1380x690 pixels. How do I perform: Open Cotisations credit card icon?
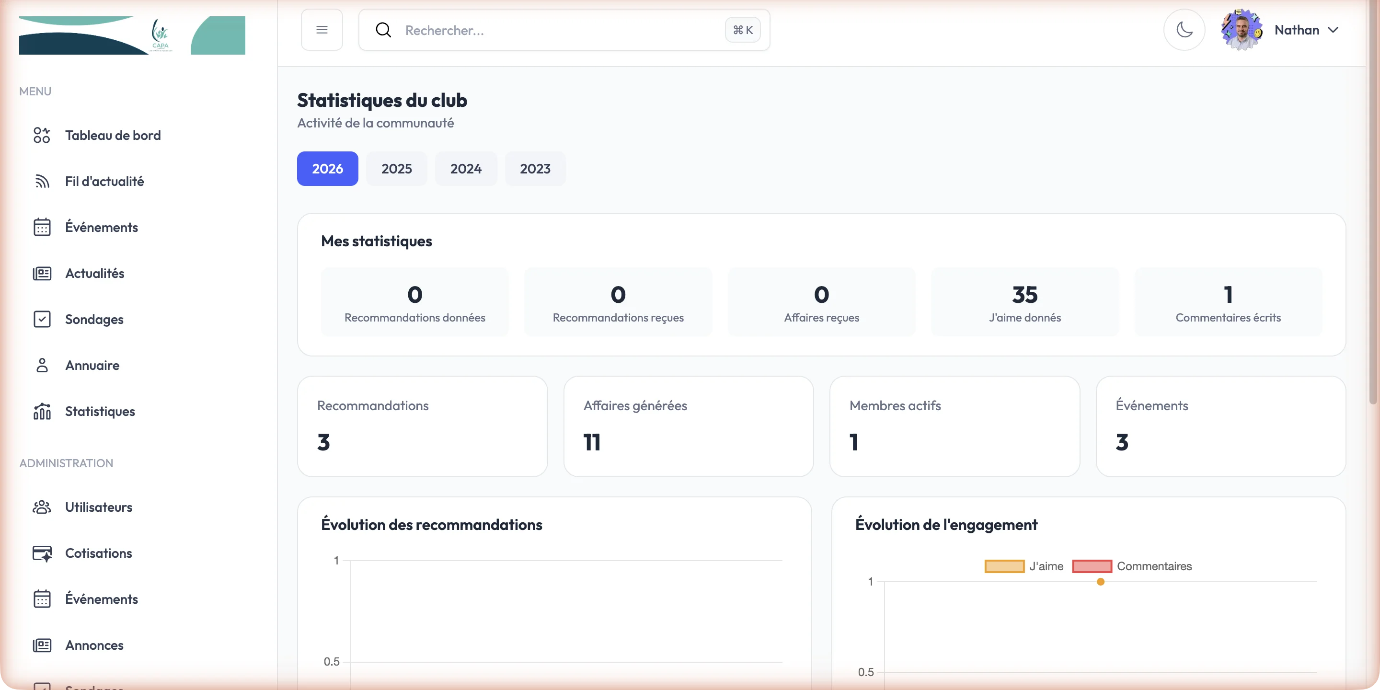click(x=42, y=553)
